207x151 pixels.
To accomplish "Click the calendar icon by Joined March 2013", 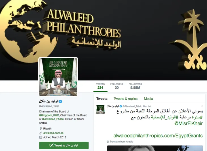I will coord(41,137).
